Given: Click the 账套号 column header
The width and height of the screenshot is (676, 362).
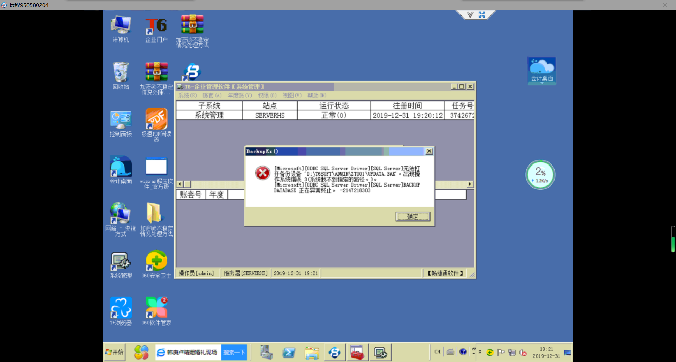Looking at the screenshot, I should (x=191, y=195).
